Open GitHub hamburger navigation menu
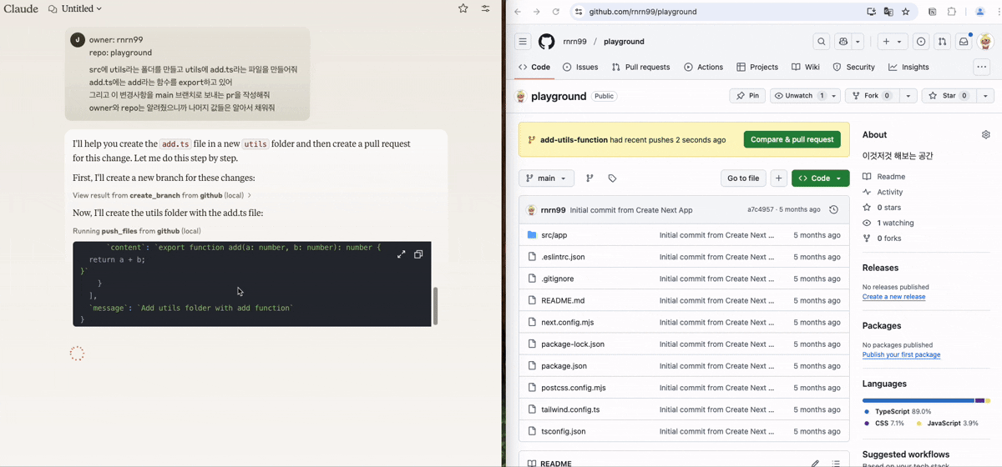The image size is (1002, 467). 523,42
